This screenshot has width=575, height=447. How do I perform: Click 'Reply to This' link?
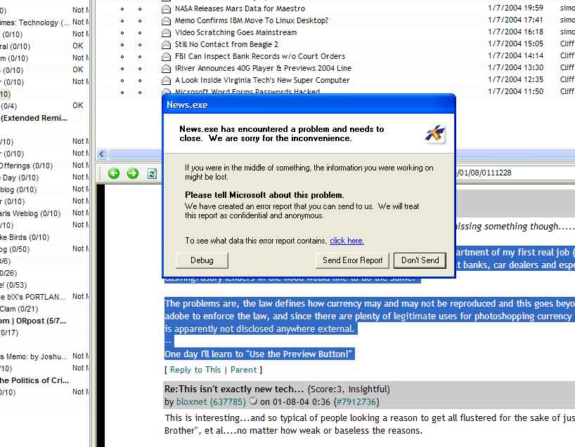click(x=195, y=370)
